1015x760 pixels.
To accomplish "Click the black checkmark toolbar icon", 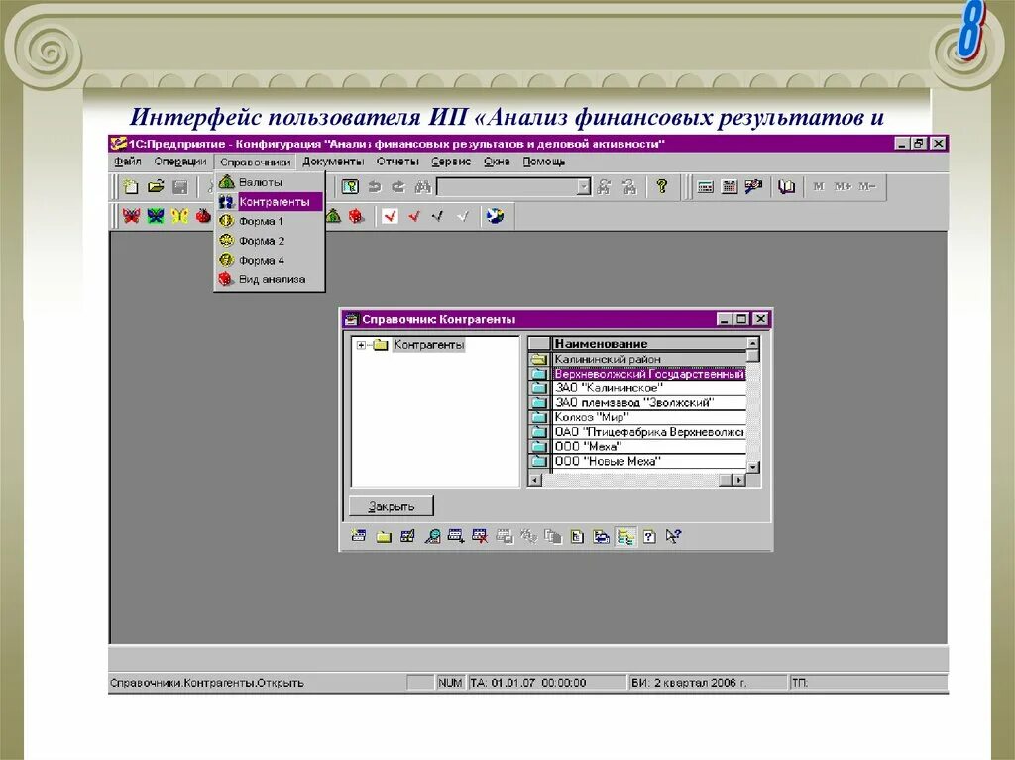I will [438, 216].
